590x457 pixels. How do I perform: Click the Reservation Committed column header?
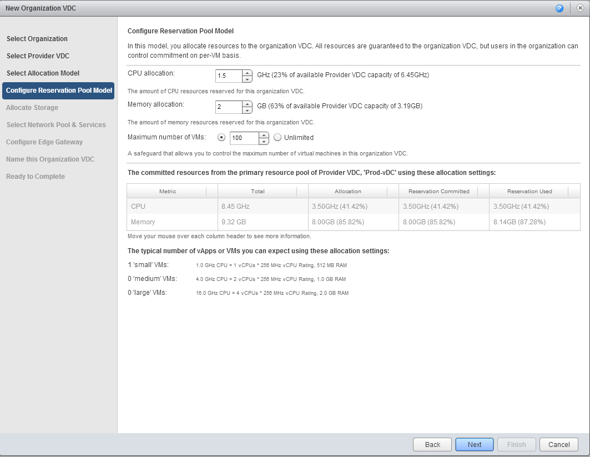click(438, 191)
